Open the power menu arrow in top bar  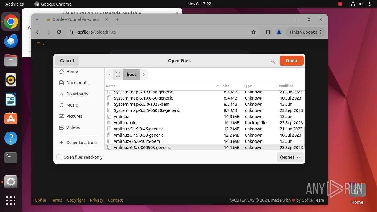point(370,4)
